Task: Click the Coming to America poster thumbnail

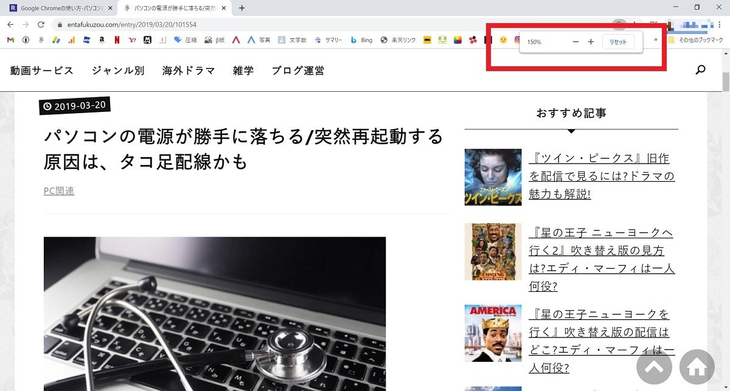Action: (493, 333)
